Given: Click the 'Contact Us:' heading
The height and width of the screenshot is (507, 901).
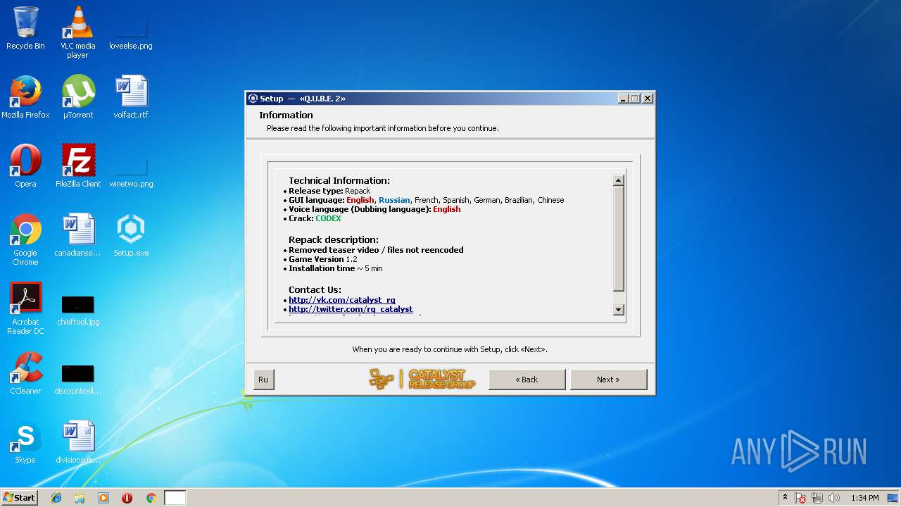Looking at the screenshot, I should click(315, 289).
